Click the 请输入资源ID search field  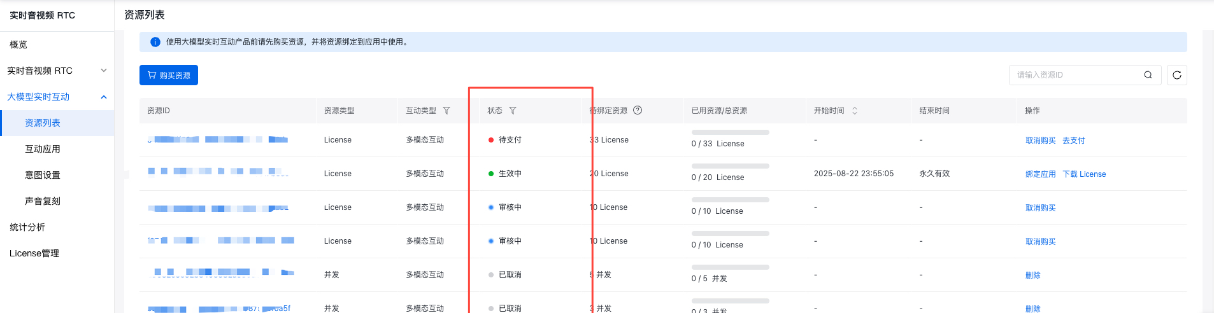point(1076,75)
